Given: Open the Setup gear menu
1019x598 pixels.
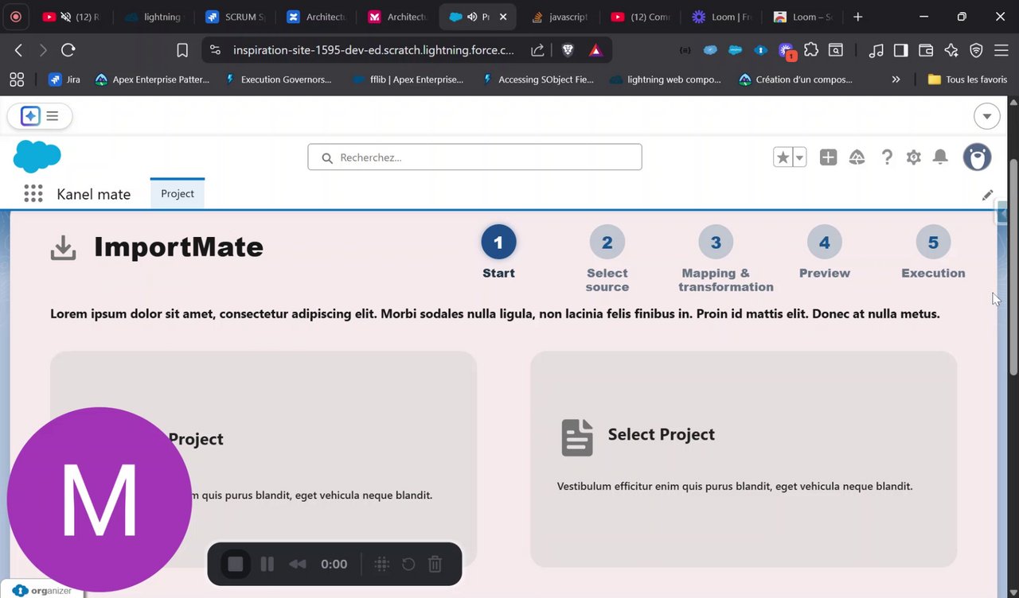Looking at the screenshot, I should tap(913, 157).
